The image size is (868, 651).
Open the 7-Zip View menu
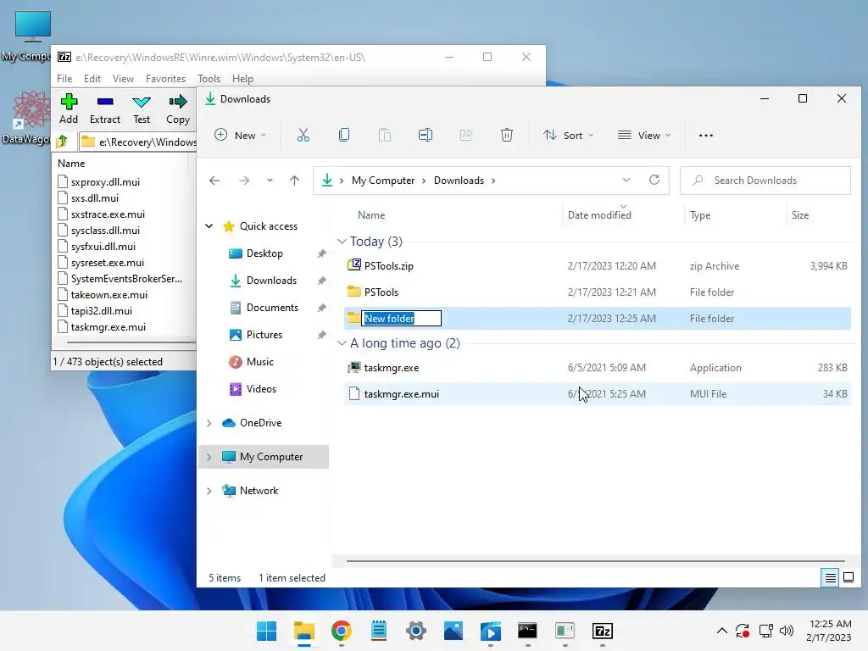pyautogui.click(x=123, y=79)
